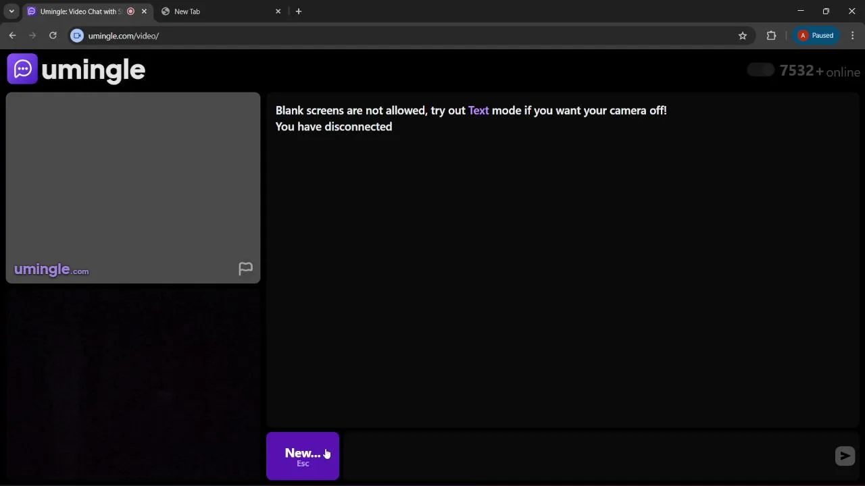Reload the page with refresh icon
This screenshot has width=865, height=486.
click(x=53, y=36)
